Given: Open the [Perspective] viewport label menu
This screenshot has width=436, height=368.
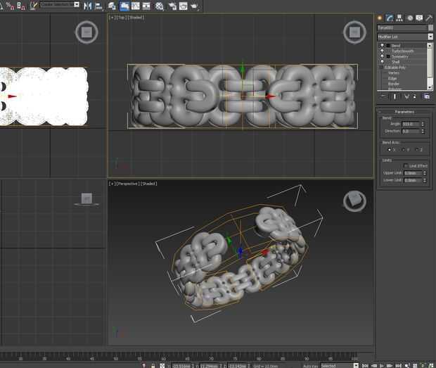Looking at the screenshot, I should [x=127, y=184].
